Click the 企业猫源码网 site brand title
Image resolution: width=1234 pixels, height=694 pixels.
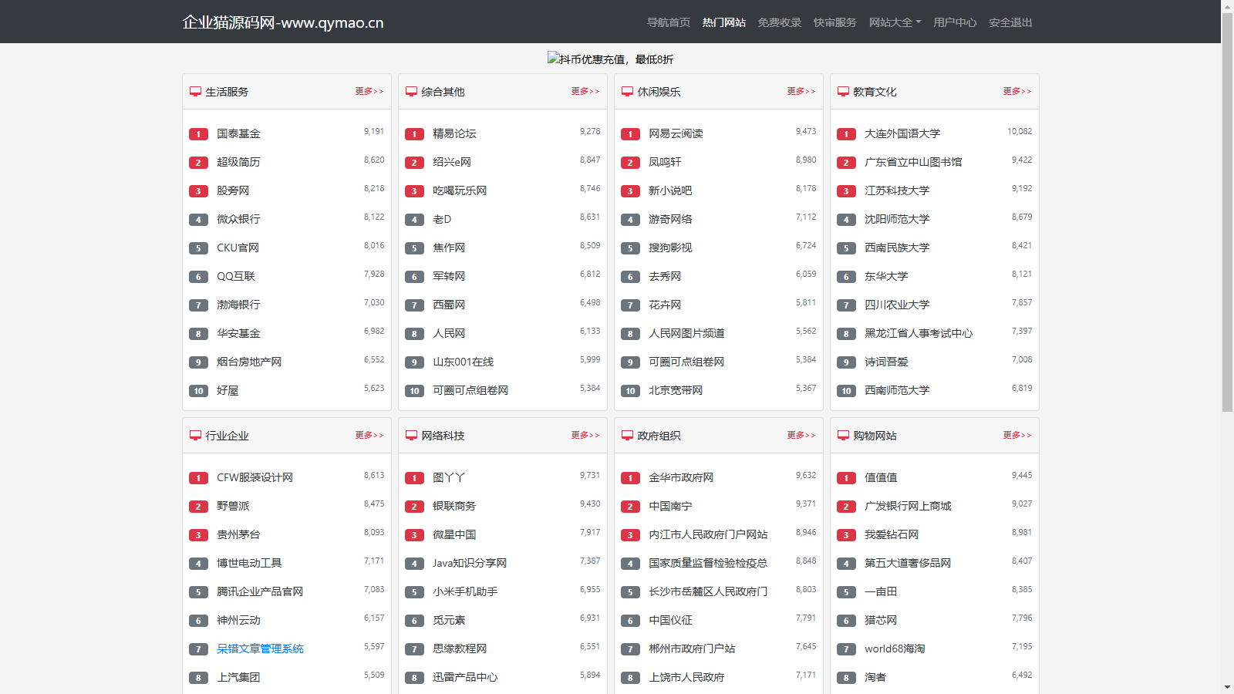(282, 22)
